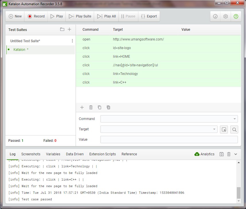Open help via the green question mark icon
This screenshot has width=246, height=209.
(236, 16)
